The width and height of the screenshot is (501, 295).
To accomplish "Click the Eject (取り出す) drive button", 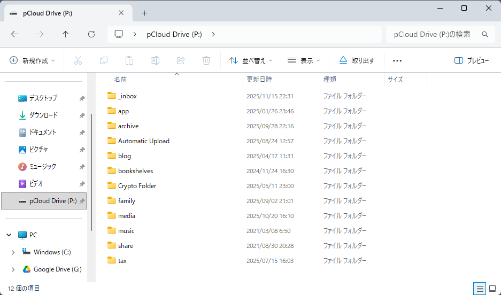I will point(357,61).
